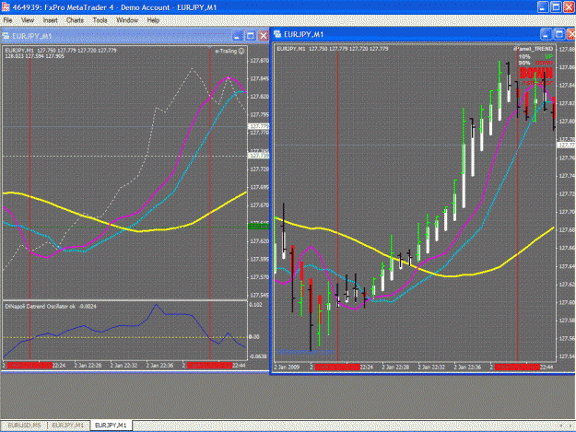
Task: Click the 127.570 price label on left chart
Action: 259,277
